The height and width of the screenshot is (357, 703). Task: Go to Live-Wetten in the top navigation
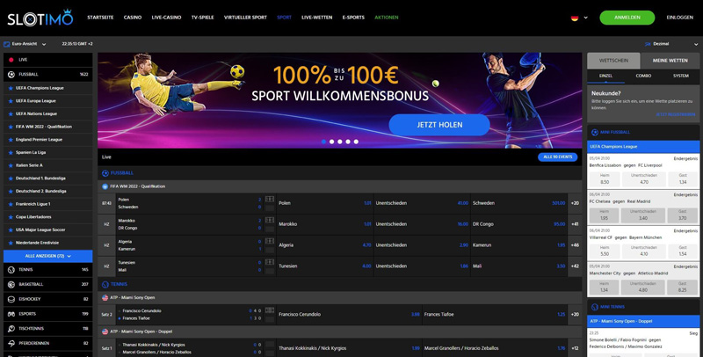click(x=317, y=18)
